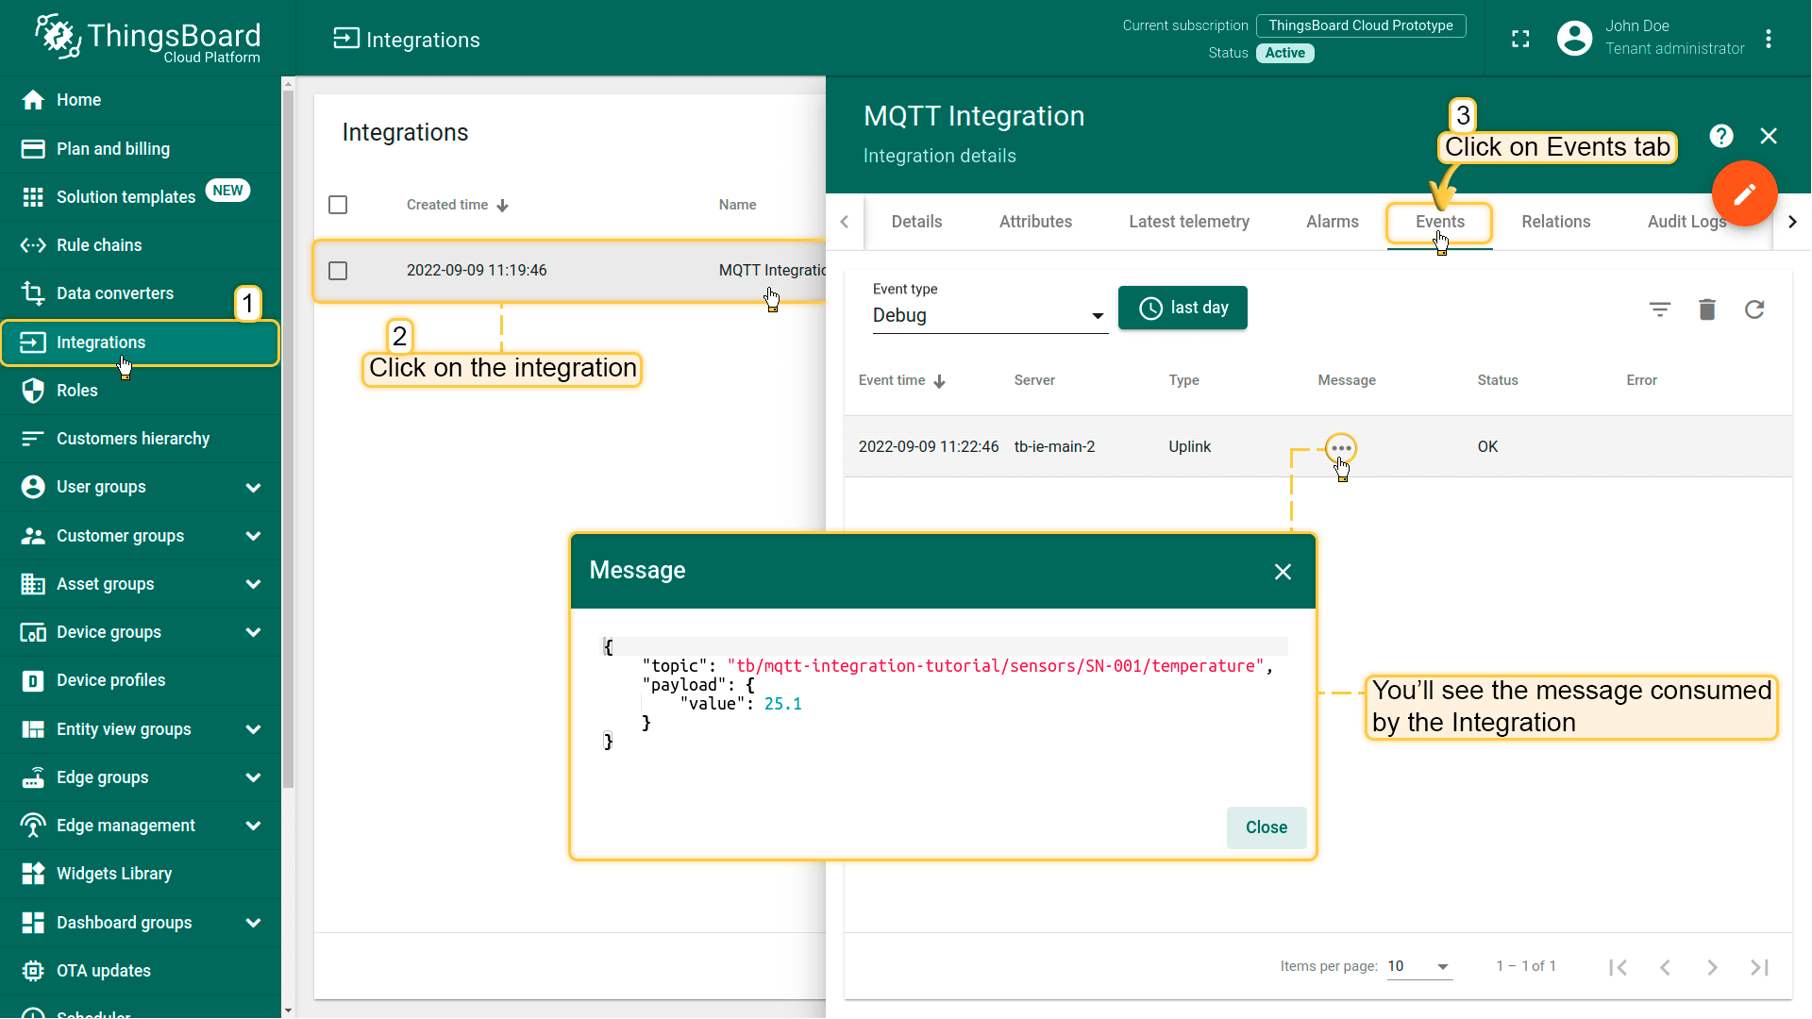1812x1019 pixels.
Task: Open Data converters page
Action: (140, 293)
